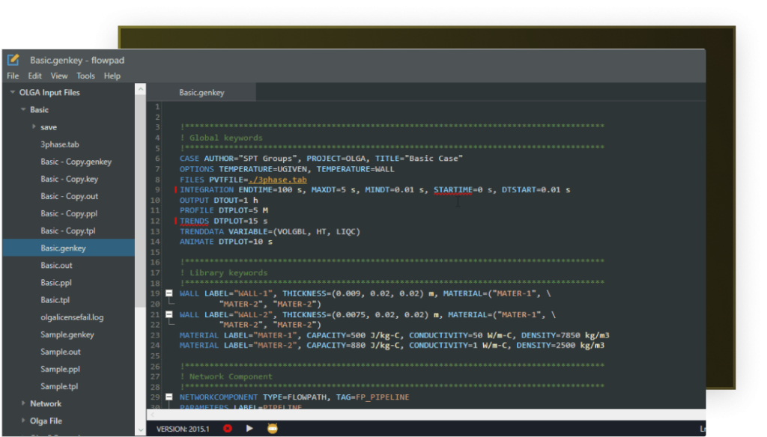767x437 pixels.
Task: Open Sample.genkey from the file tree
Action: pyautogui.click(x=67, y=334)
